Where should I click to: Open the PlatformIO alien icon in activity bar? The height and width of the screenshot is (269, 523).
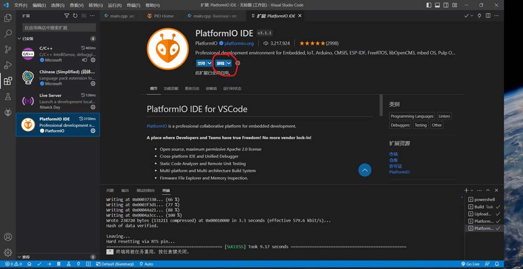[8, 112]
